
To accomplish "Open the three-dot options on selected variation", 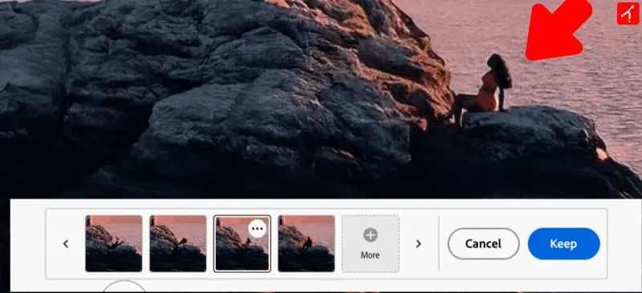I will coord(257,228).
